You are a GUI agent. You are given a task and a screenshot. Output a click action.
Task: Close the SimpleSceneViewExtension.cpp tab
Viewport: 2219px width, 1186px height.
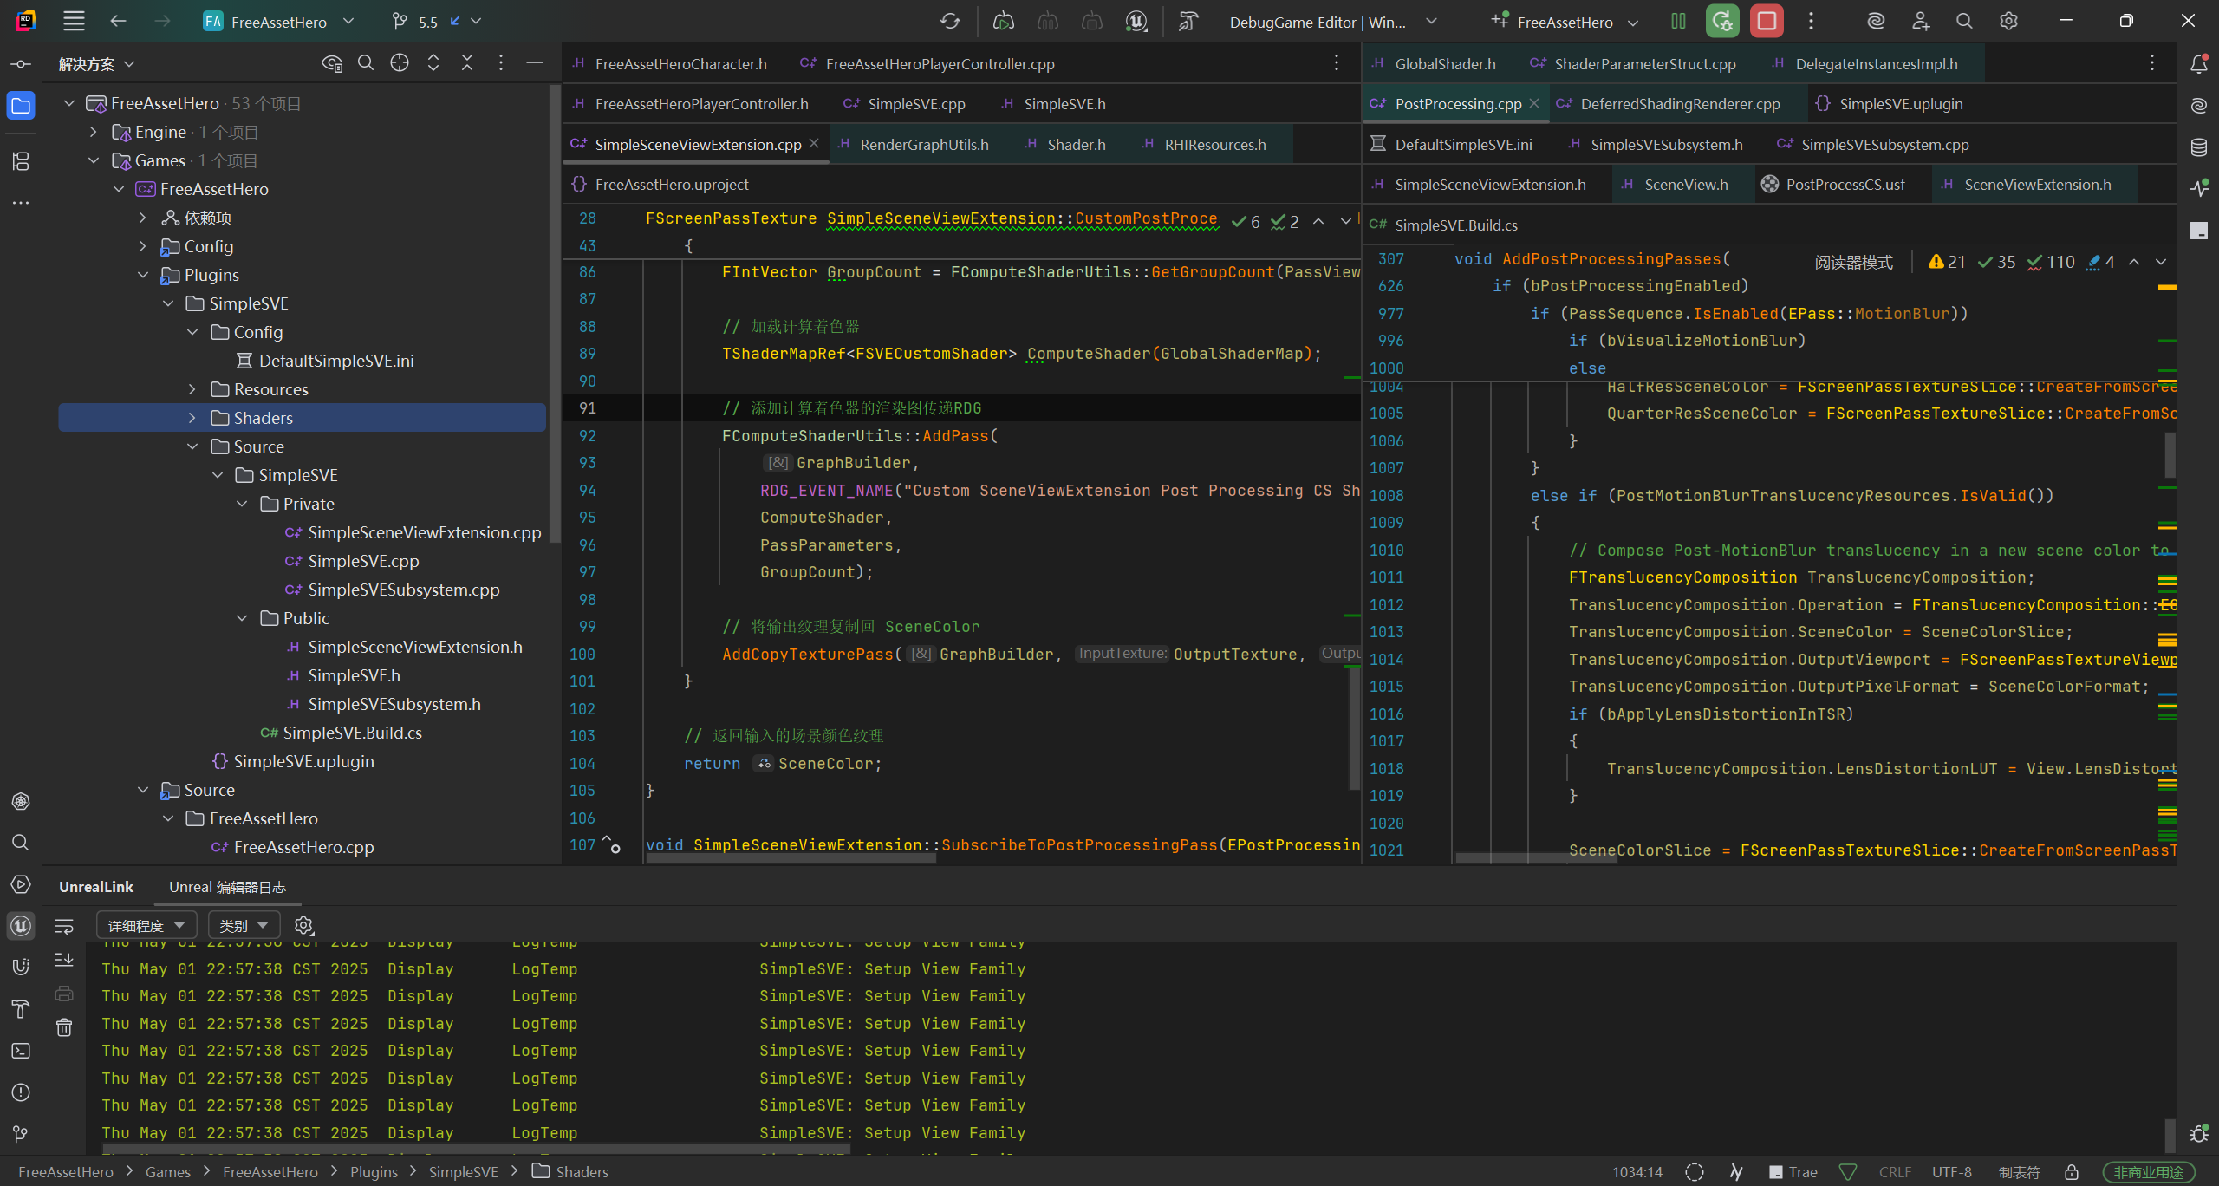point(814,144)
